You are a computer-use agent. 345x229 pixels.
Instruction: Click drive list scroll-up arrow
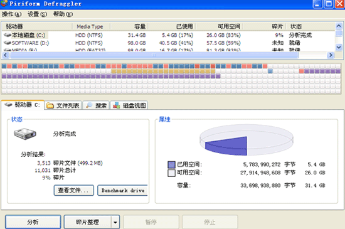(339, 26)
